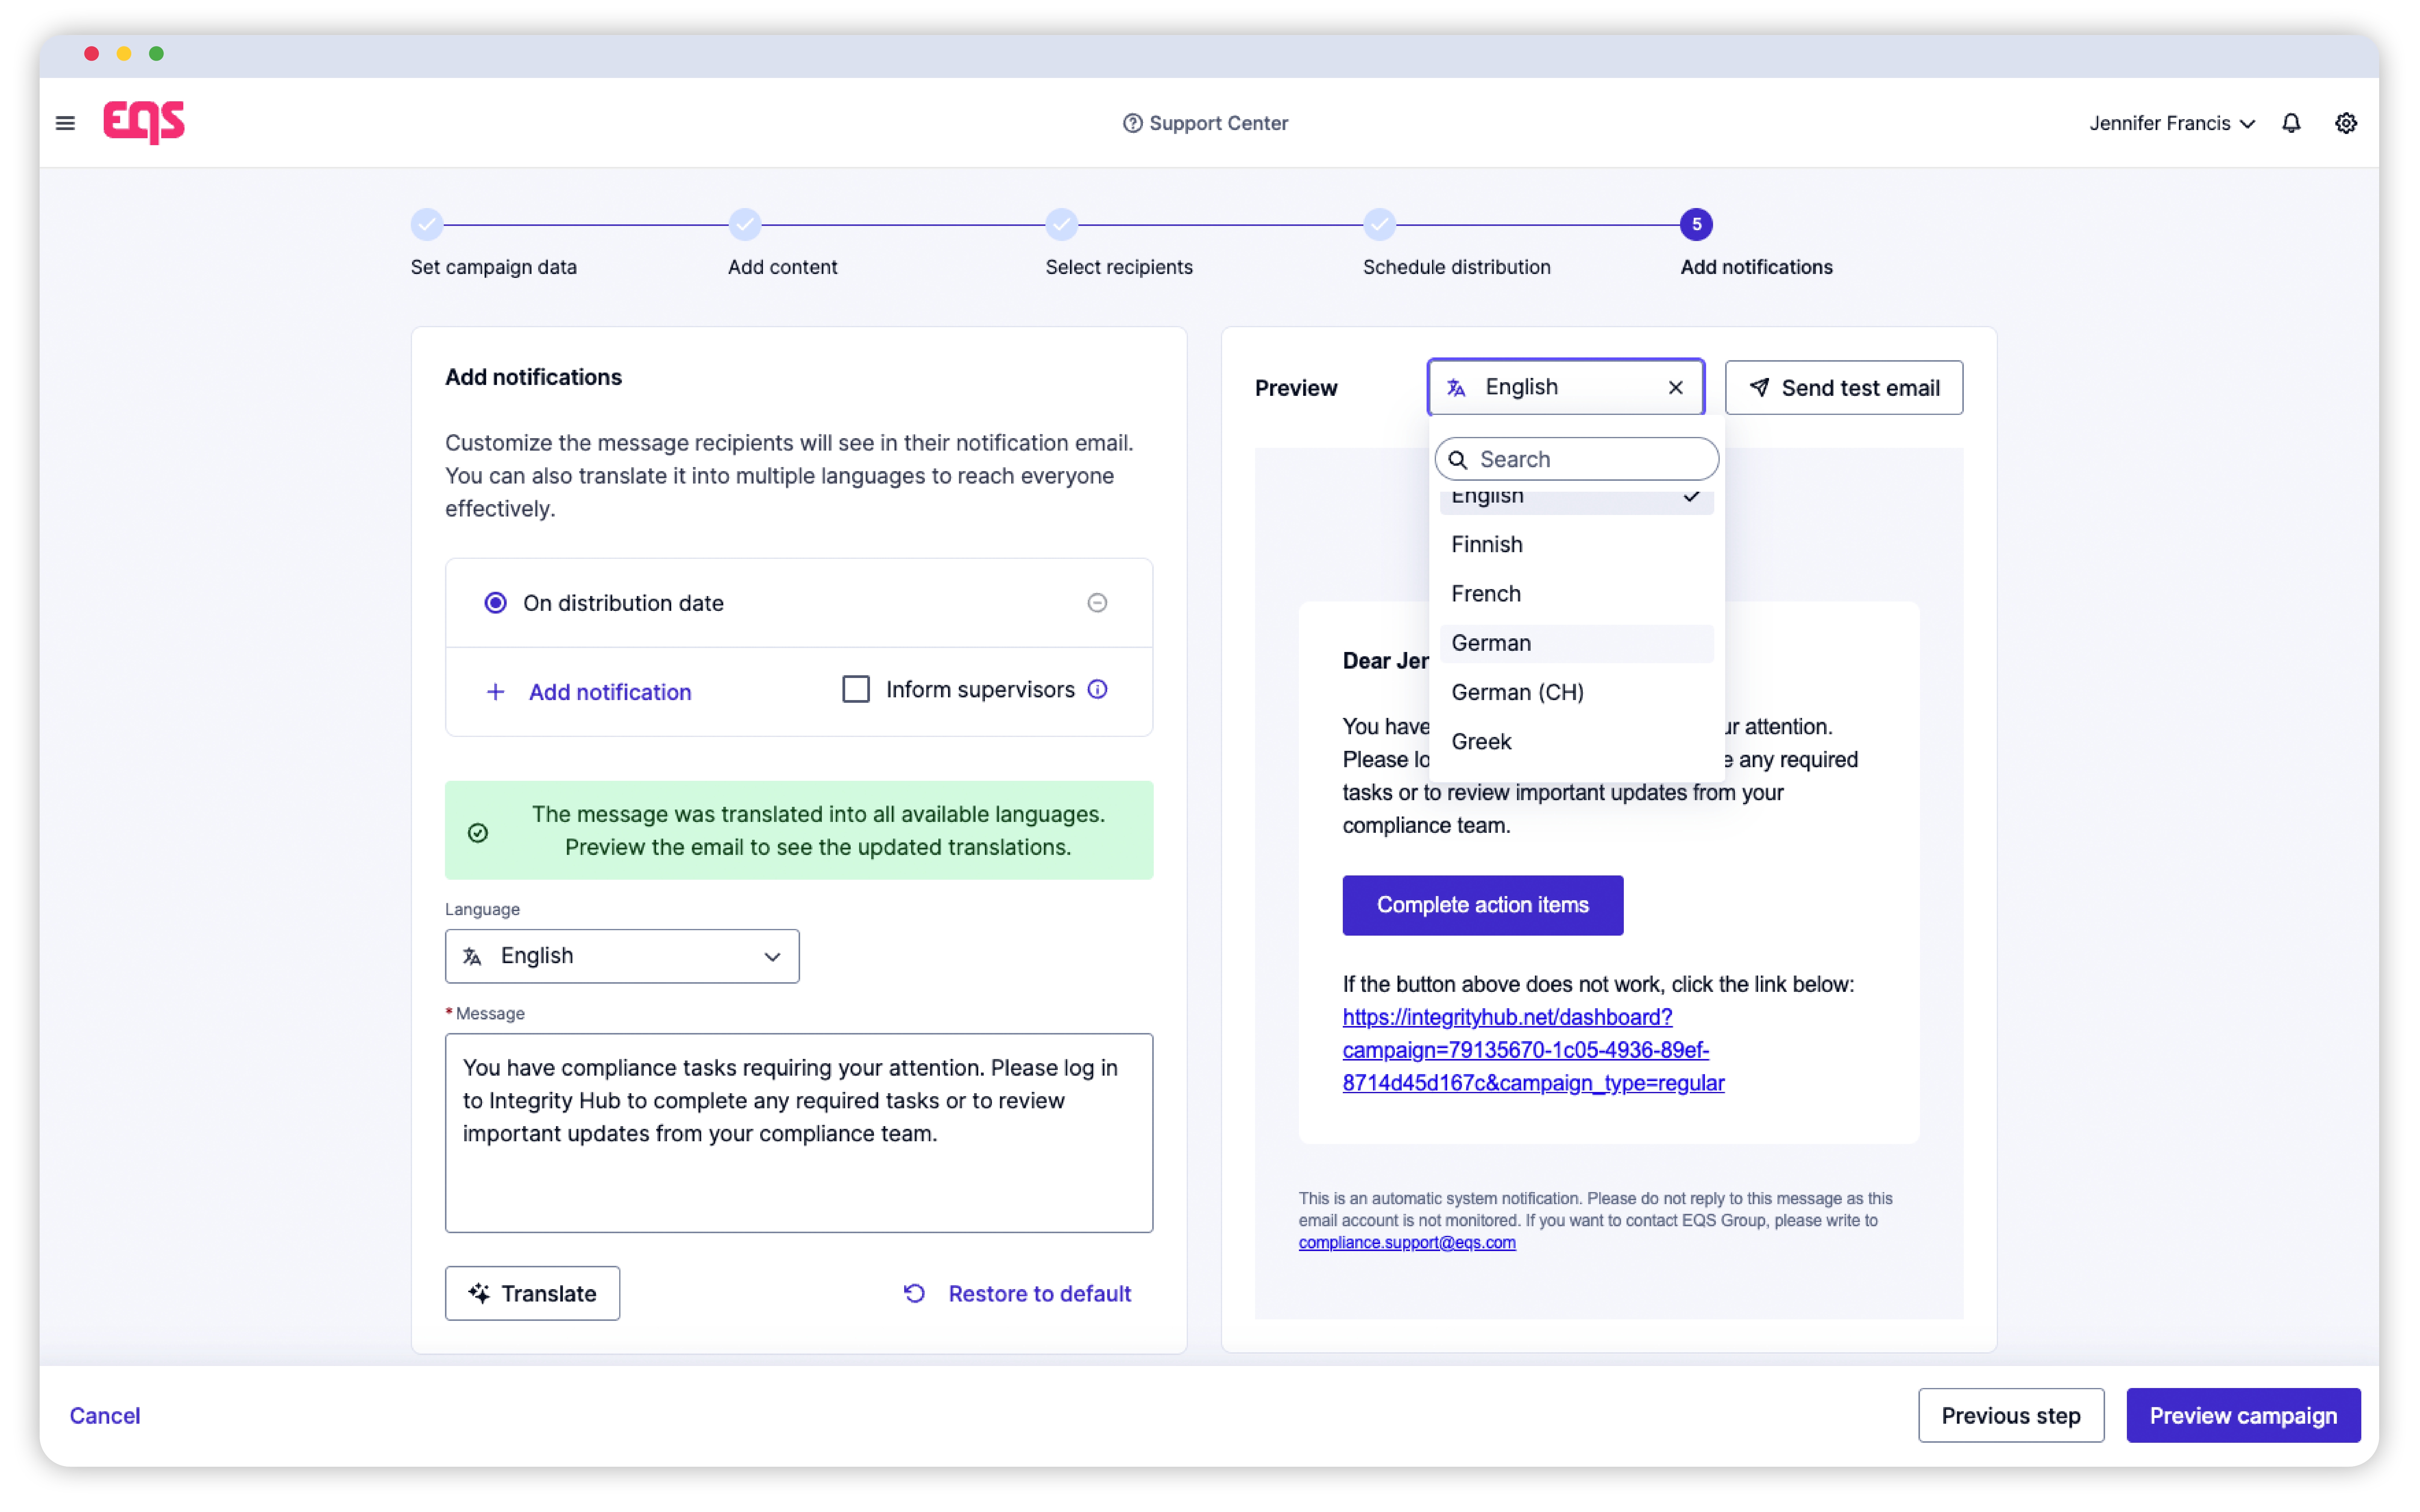Clear the English preview language selection
The width and height of the screenshot is (2420, 1512).
(1675, 388)
